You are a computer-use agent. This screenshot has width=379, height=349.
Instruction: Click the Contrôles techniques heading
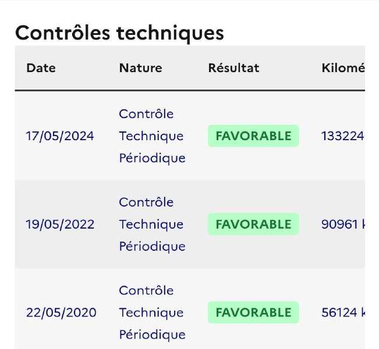tap(119, 33)
